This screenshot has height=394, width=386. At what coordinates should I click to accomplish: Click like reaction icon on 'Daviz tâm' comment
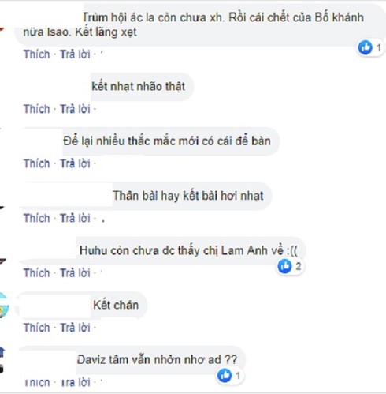(225, 375)
